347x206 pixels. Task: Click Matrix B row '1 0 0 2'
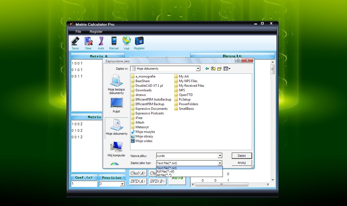(x=77, y=124)
